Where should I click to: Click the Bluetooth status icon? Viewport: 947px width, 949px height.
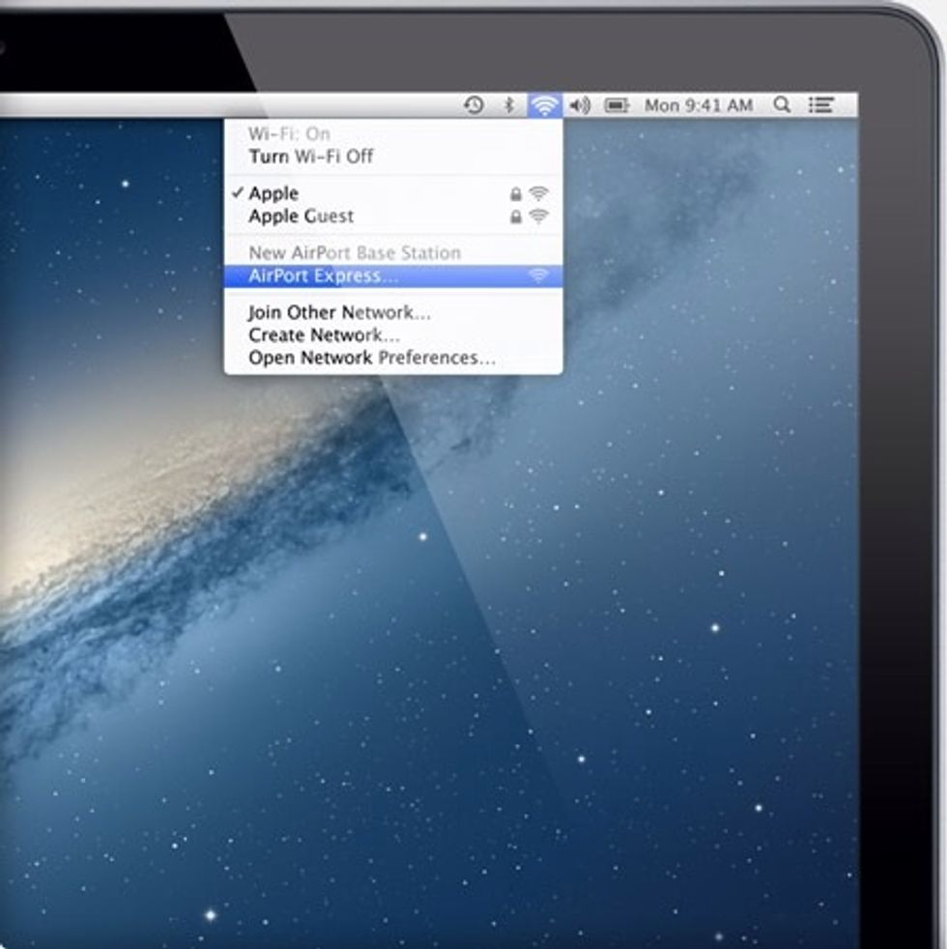[x=509, y=105]
